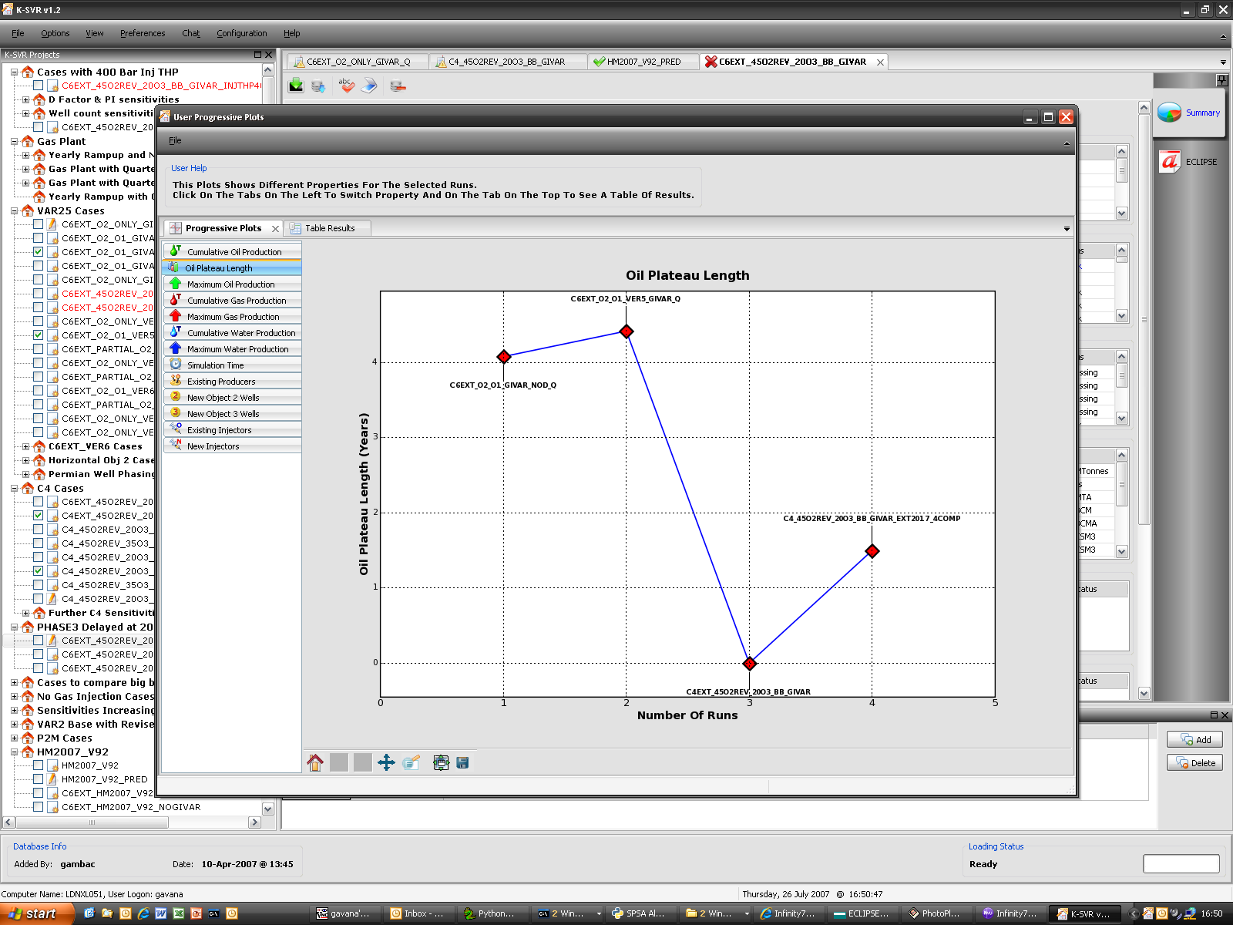Image resolution: width=1233 pixels, height=925 pixels.
Task: Open the configure subplots icon
Action: pos(441,763)
